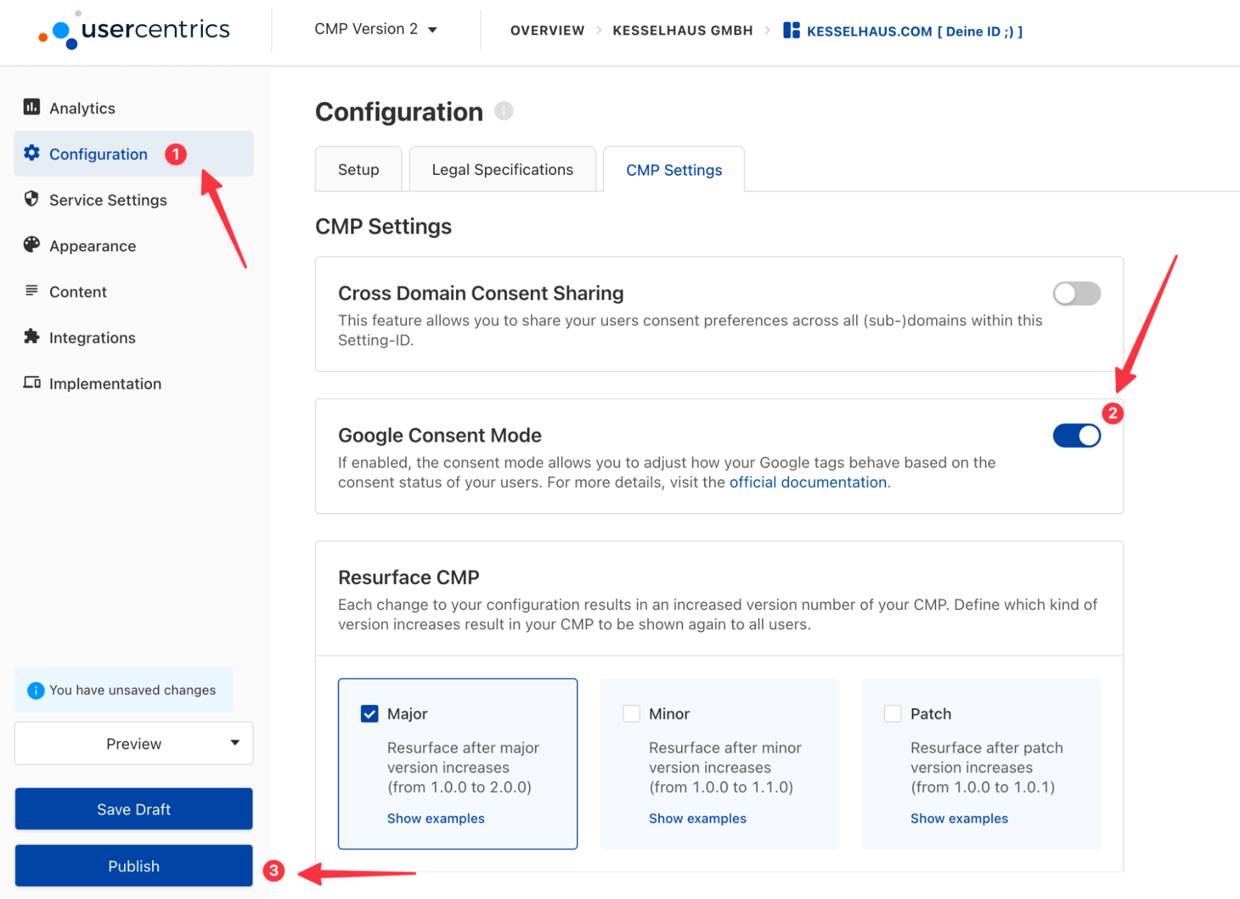Open the official documentation link
This screenshot has width=1240, height=899.
click(x=808, y=482)
